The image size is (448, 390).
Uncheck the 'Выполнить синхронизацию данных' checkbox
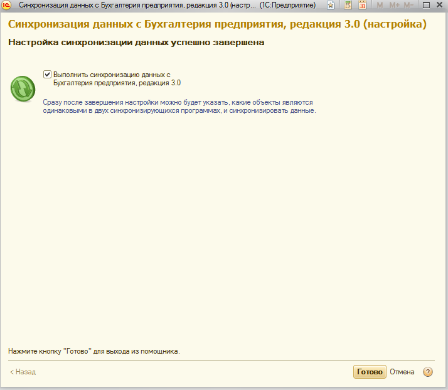(x=47, y=75)
